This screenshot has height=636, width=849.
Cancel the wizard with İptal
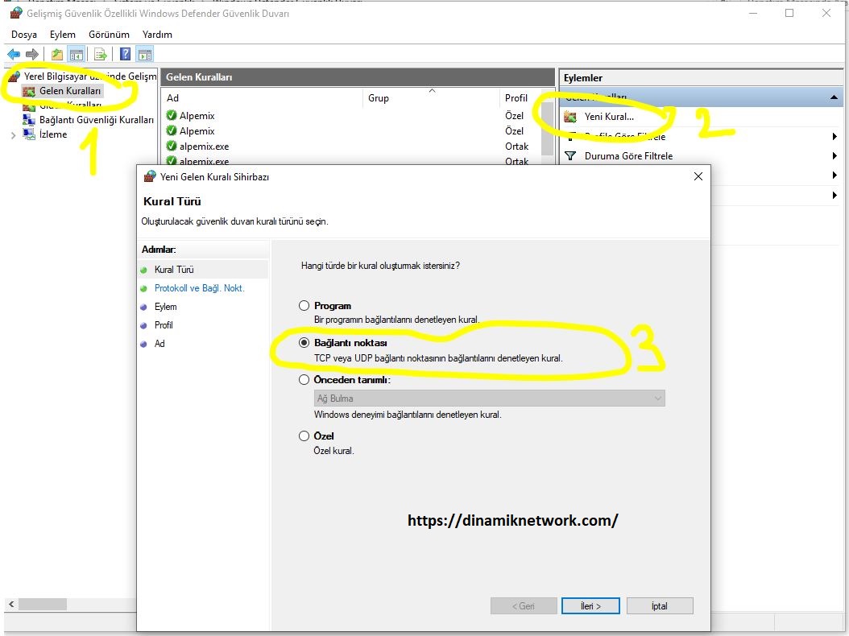click(x=660, y=605)
